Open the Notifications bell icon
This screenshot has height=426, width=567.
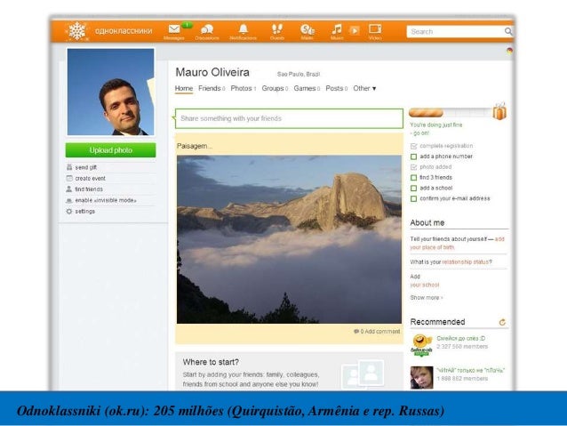[244, 29]
